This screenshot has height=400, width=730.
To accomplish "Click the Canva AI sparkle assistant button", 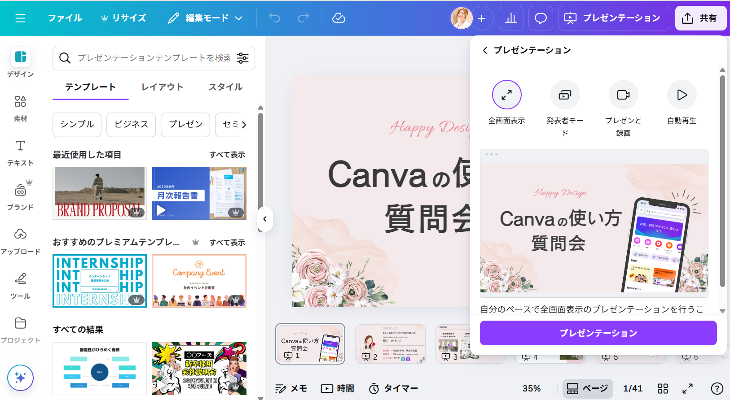I will (x=20, y=378).
